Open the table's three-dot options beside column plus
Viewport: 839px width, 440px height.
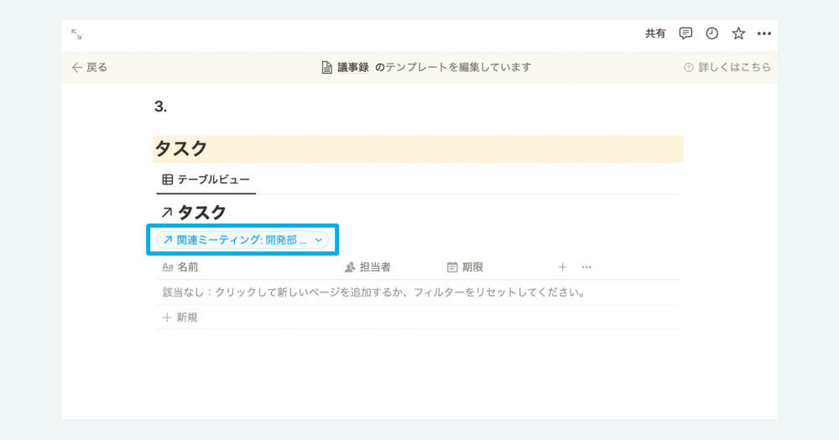click(586, 267)
